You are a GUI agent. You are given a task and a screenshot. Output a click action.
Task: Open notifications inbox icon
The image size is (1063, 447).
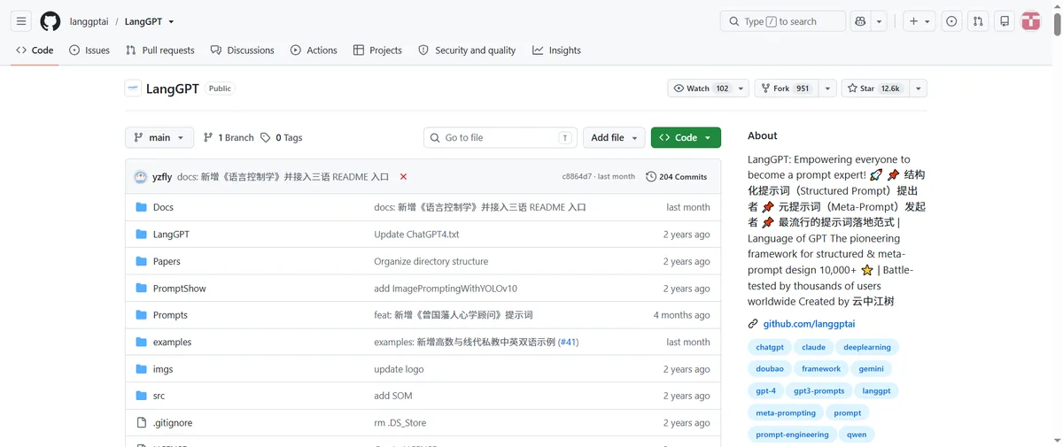(1005, 21)
